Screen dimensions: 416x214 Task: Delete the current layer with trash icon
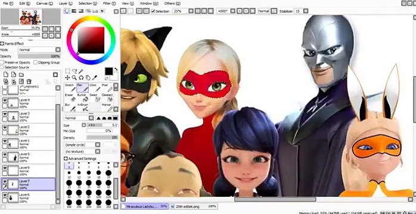(x=29, y=81)
